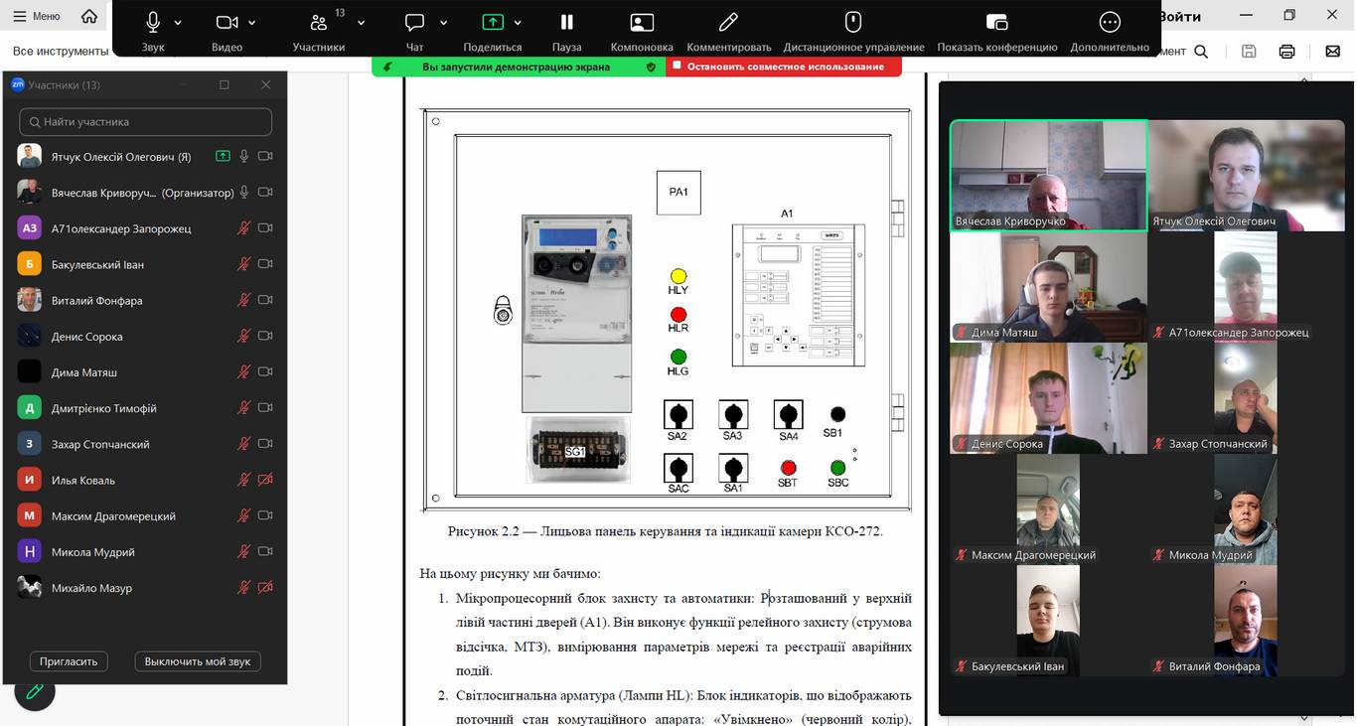
Task: Click the Пригласить button
Action: [x=69, y=661]
